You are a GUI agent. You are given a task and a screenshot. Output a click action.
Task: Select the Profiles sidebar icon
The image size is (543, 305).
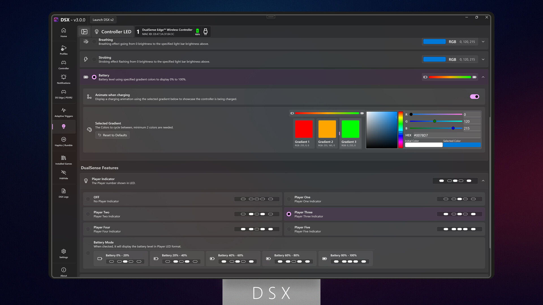coord(63,50)
